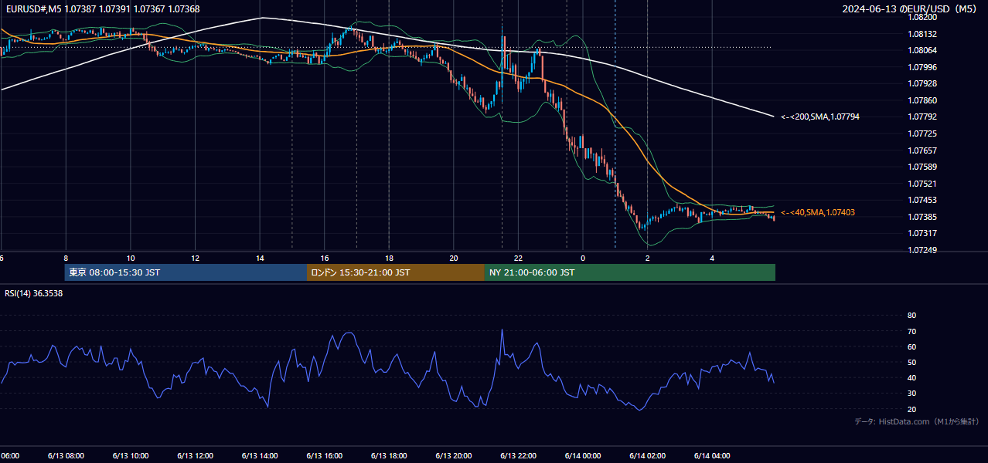Viewport: 988px width, 463px height.
Task: Click RSI scale label 30
Action: point(911,394)
